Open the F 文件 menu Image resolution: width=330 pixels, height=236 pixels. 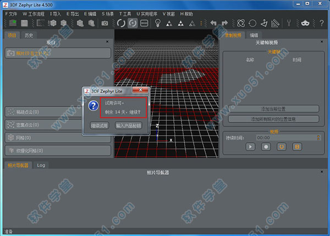pyautogui.click(x=11, y=14)
